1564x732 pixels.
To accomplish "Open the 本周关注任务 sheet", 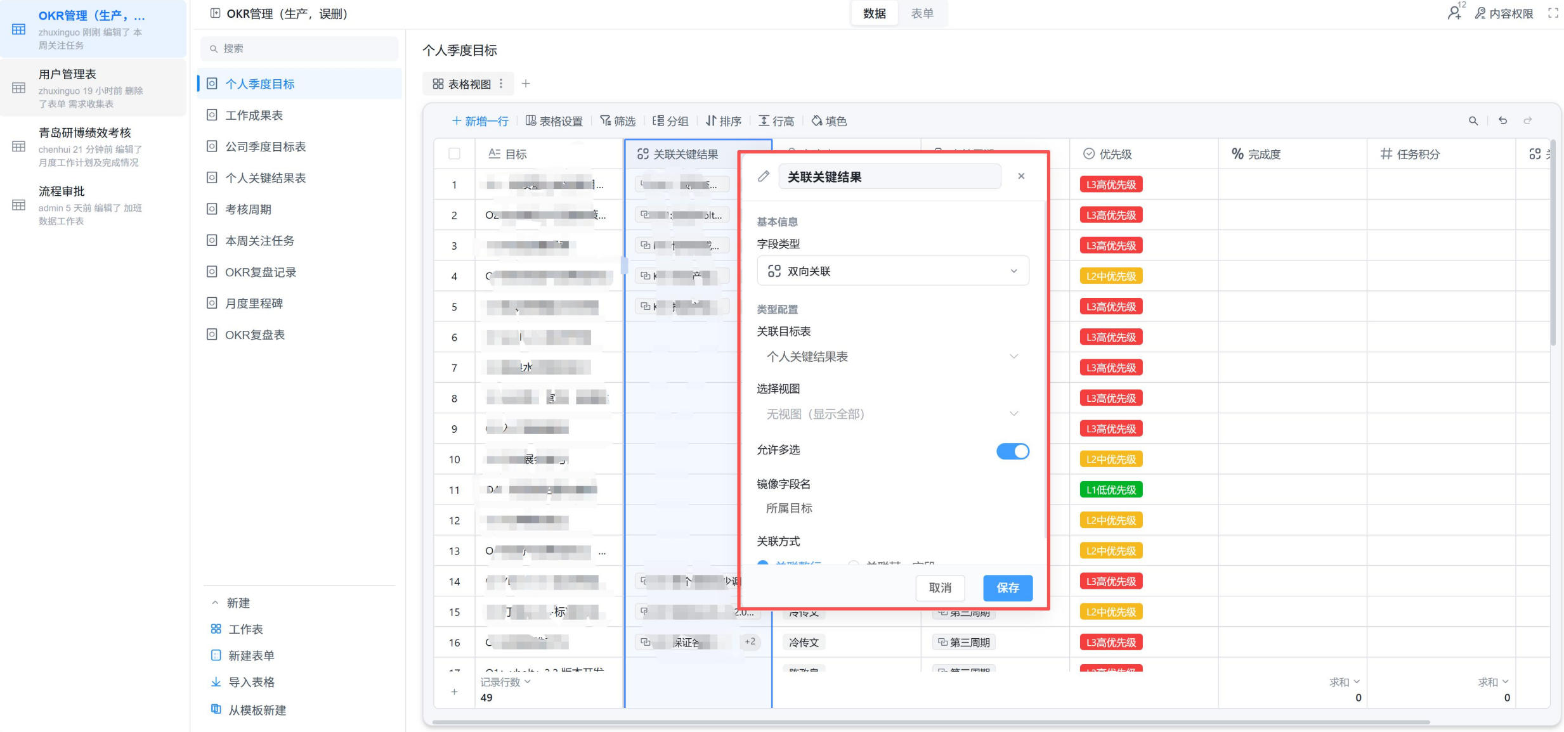I will 299,241.
